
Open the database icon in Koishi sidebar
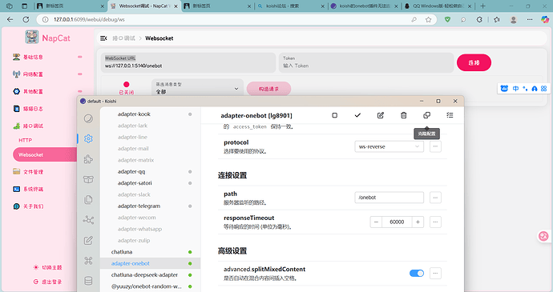point(88,281)
